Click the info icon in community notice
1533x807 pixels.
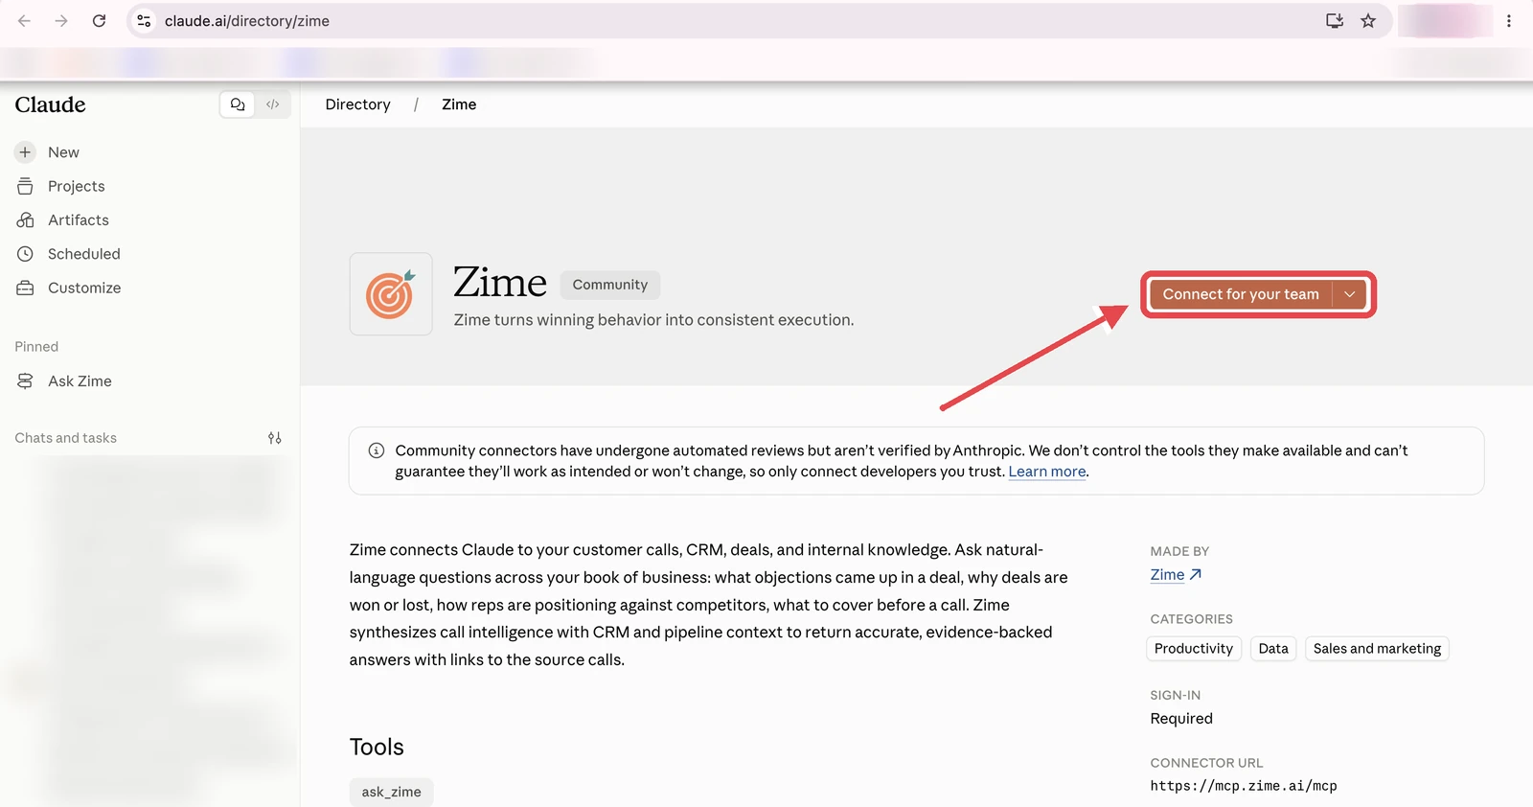(377, 450)
